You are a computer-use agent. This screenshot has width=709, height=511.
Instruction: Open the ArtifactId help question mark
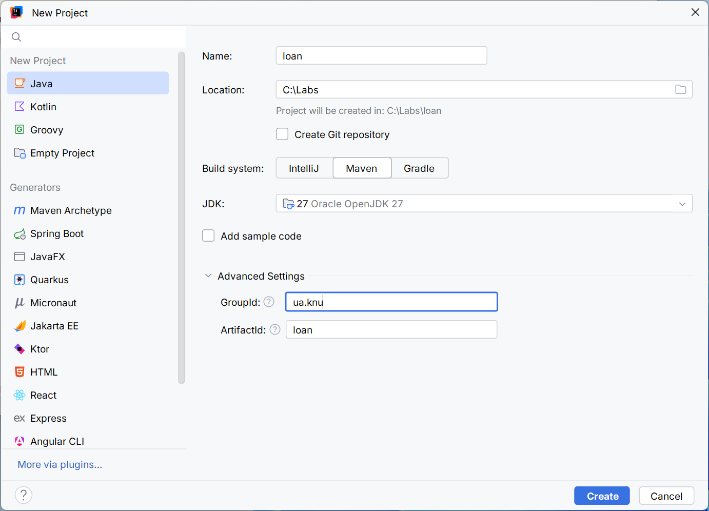pos(275,329)
